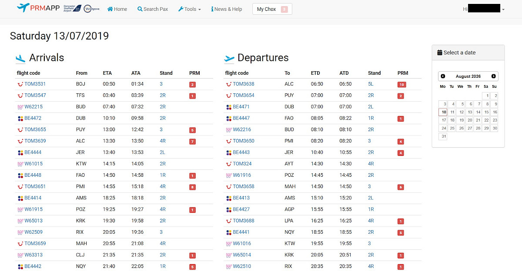The height and width of the screenshot is (271, 522).
Task: Click the TUI logo beside TOM324
Action: pos(228,164)
